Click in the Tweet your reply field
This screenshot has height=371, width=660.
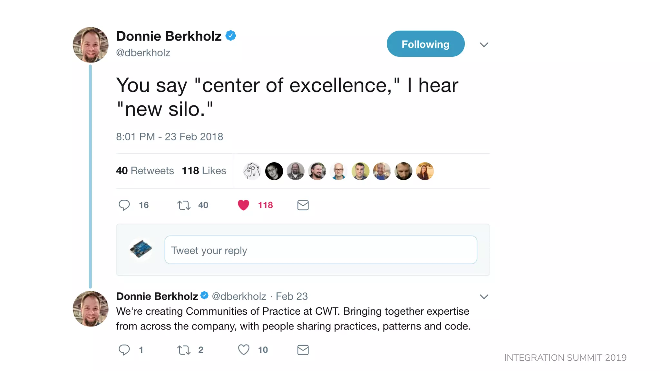[321, 250]
